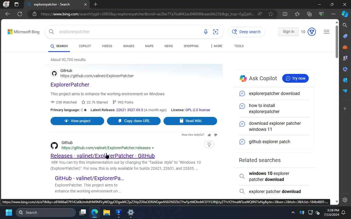Click the Microsoft Bing logo

24,32
